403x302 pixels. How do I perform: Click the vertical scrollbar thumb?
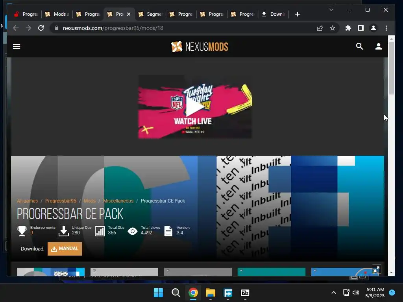(391, 68)
